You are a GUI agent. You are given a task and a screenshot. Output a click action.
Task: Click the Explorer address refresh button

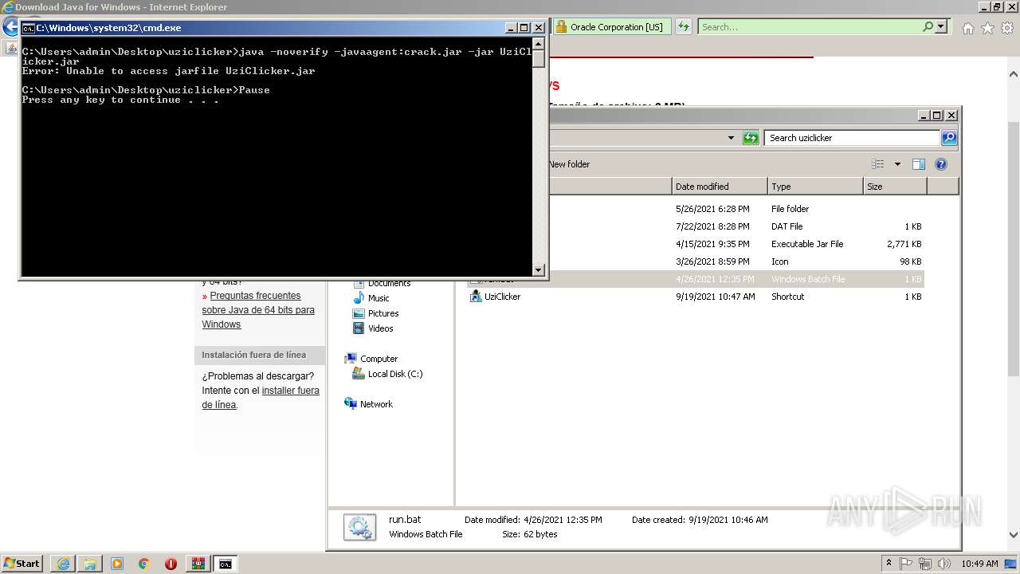click(751, 138)
